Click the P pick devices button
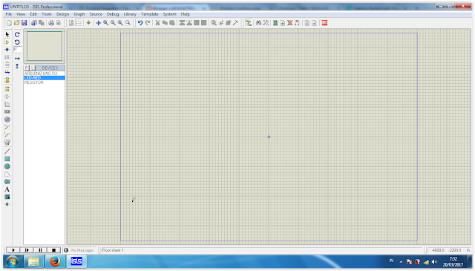This screenshot has height=271, width=475. point(27,68)
